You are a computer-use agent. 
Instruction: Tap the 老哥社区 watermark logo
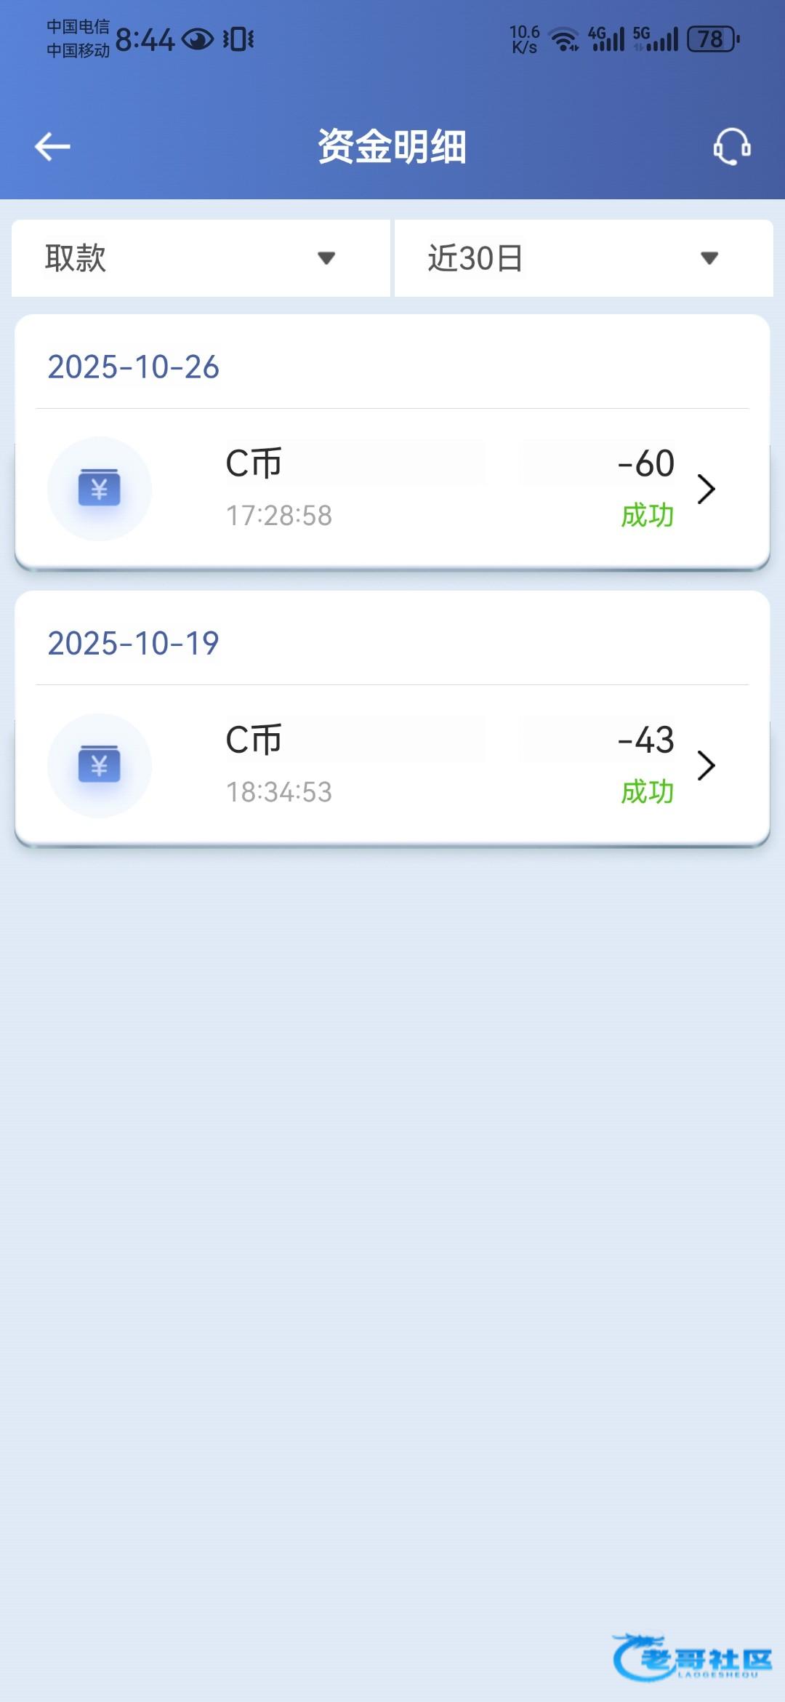point(692,1658)
